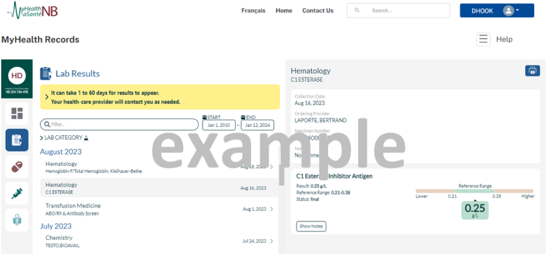547x255 pixels.
Task: Click the body figure sidebar icon
Action: click(x=17, y=220)
